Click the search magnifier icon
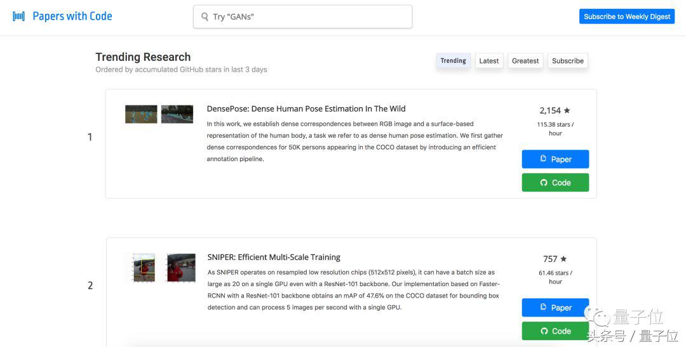The height and width of the screenshot is (347, 686). (x=205, y=17)
